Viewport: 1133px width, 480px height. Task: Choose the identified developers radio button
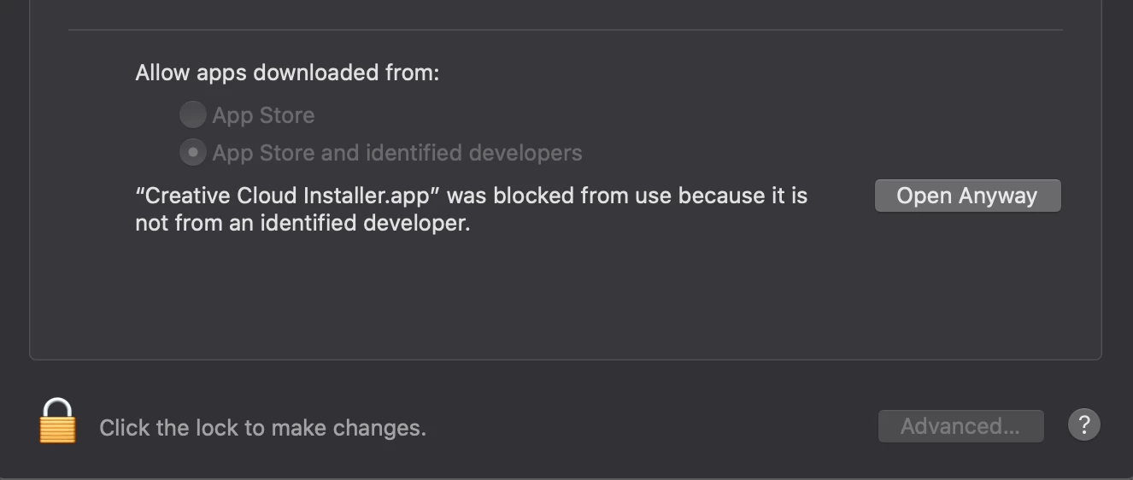point(192,152)
